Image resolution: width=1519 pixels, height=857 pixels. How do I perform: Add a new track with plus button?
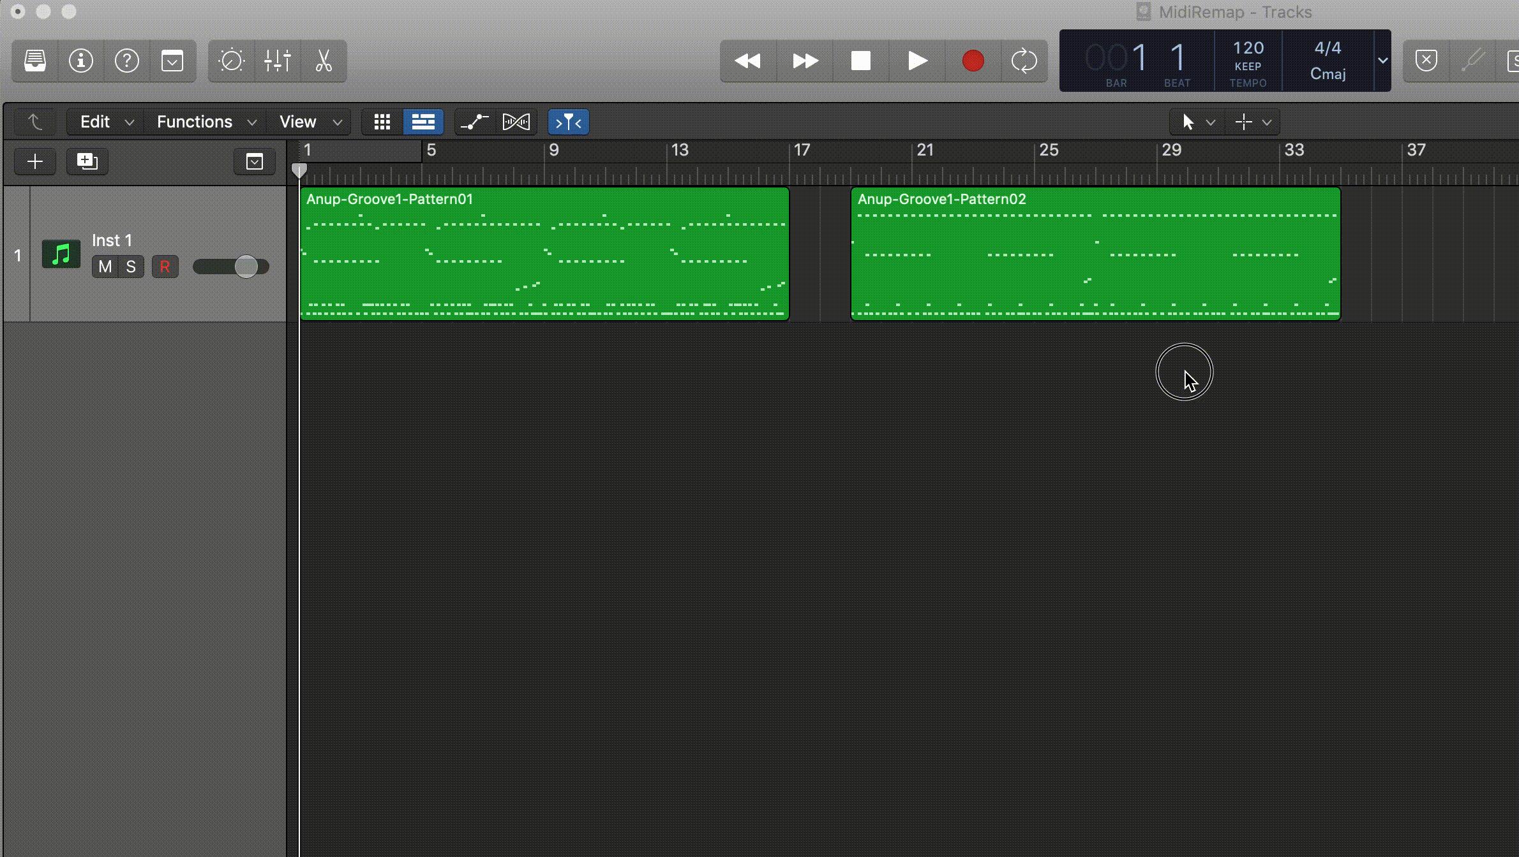coord(35,161)
